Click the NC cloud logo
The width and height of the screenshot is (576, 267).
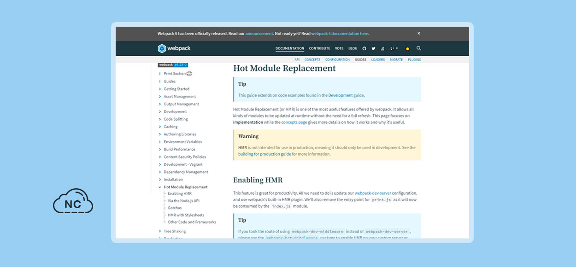pos(73,201)
